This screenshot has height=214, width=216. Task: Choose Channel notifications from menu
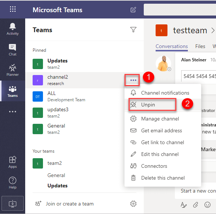click(163, 93)
